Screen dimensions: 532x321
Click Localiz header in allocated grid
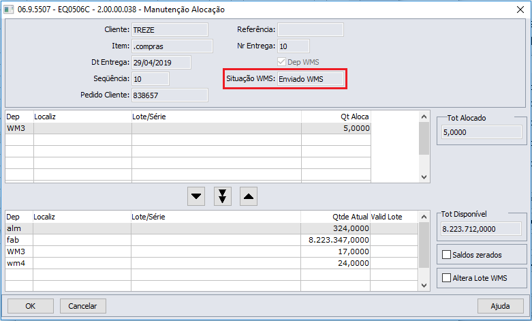(82, 117)
